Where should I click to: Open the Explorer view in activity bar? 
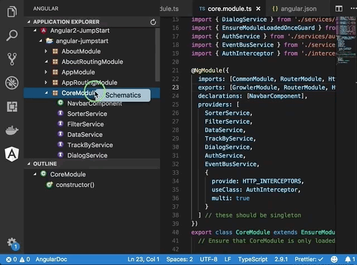pos(12,11)
